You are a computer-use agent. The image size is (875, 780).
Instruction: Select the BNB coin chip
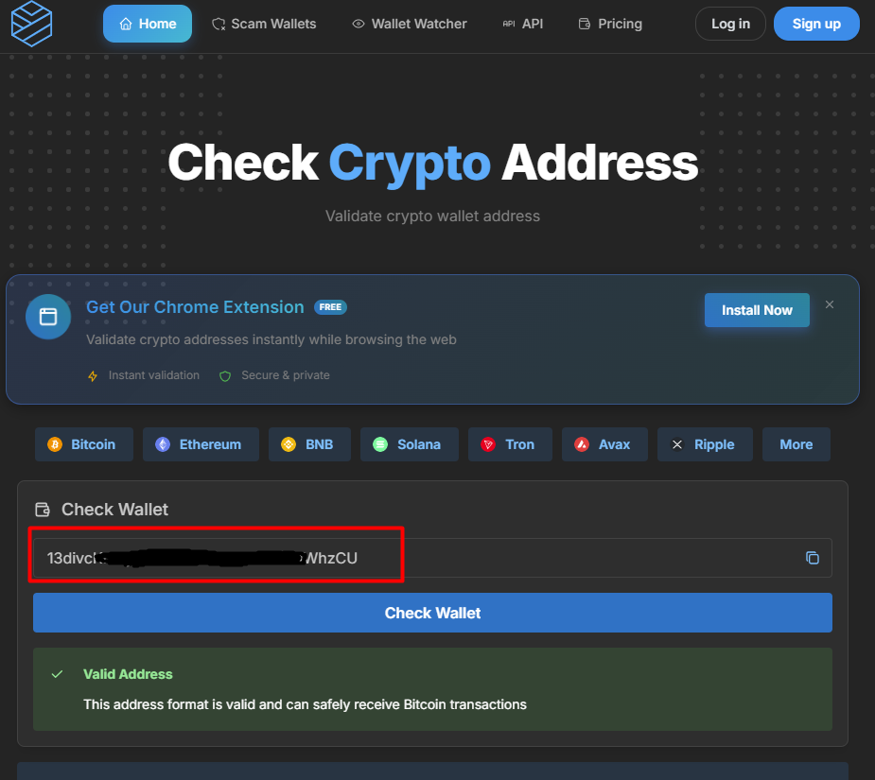point(309,444)
